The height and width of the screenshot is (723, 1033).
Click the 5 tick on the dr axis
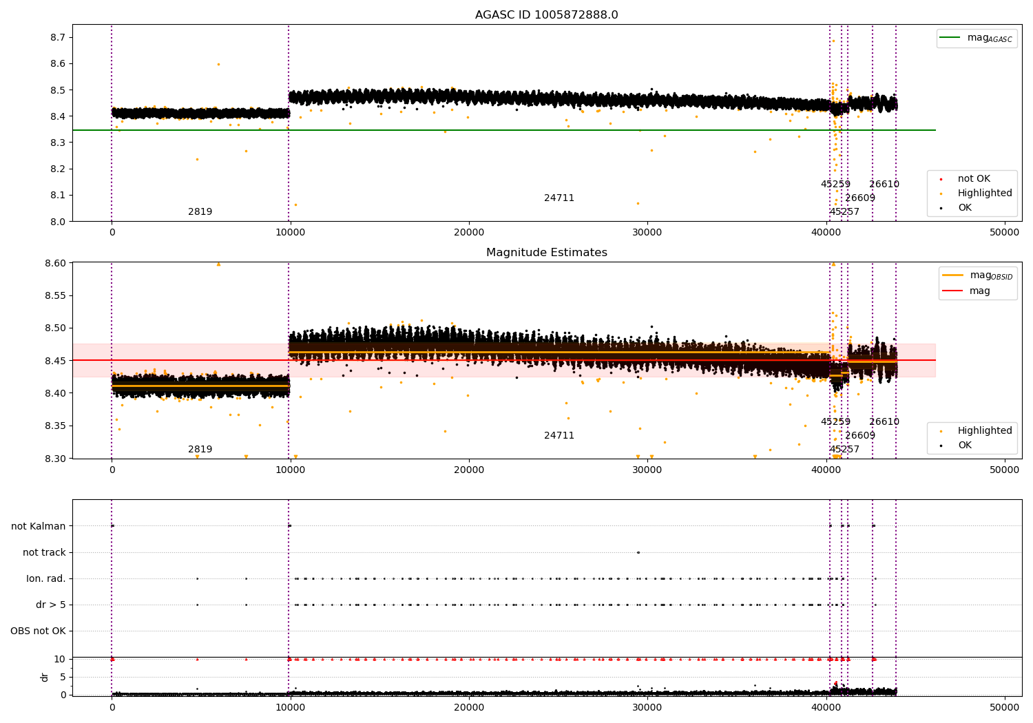click(x=63, y=677)
